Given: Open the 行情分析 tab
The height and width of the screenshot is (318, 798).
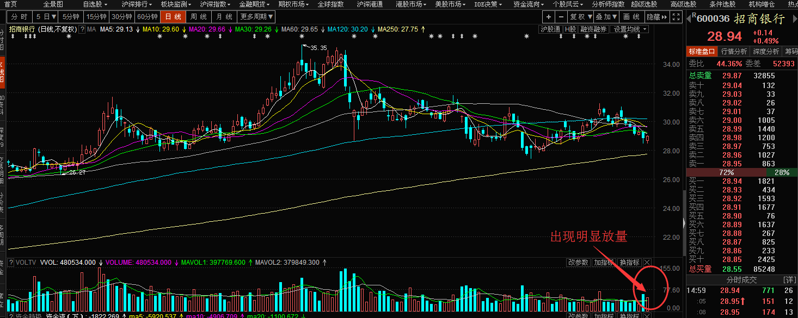Looking at the screenshot, I should tap(734, 52).
